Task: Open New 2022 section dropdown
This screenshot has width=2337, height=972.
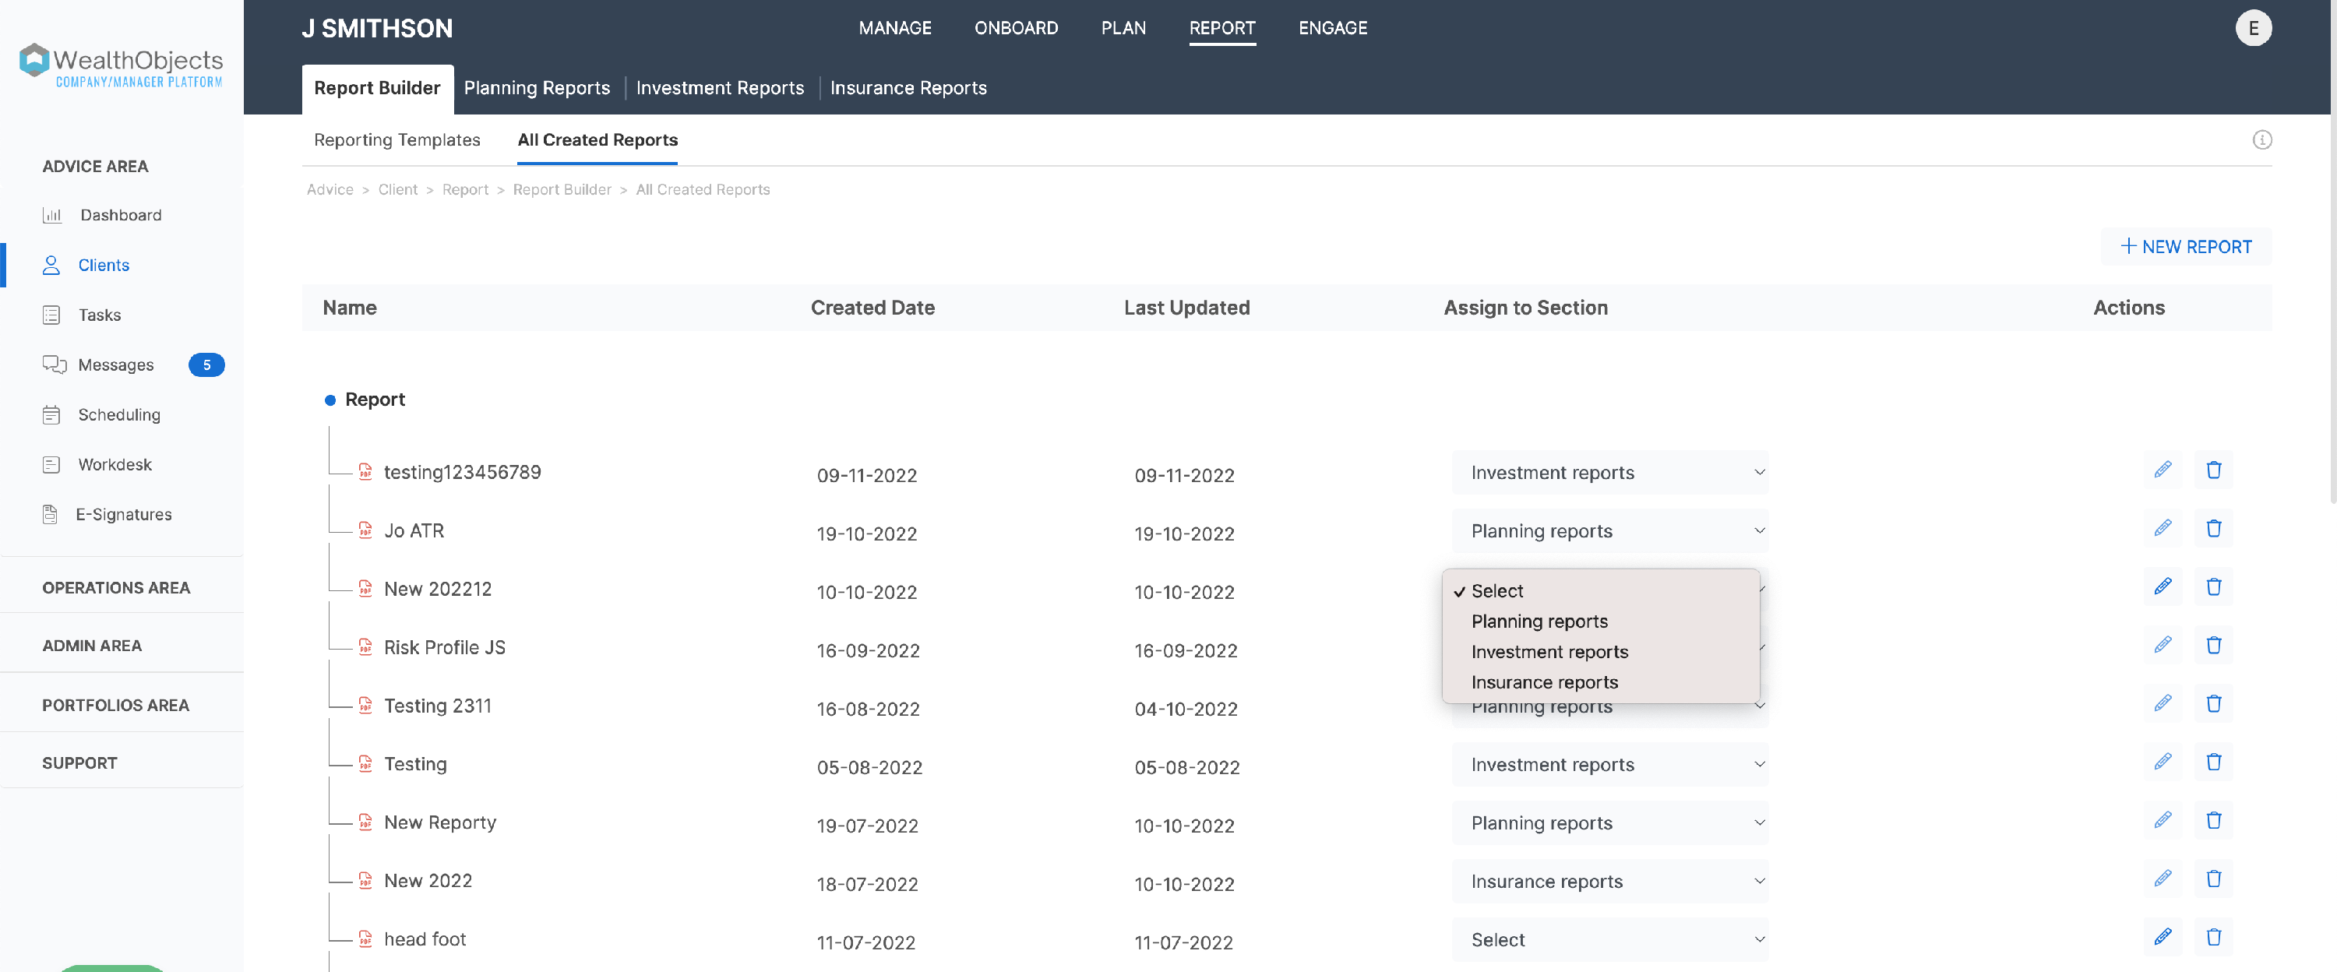Action: point(1609,882)
